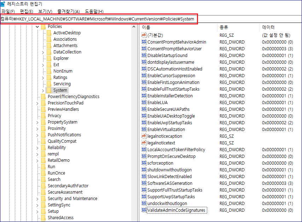Click the DWORD icon of ConsentPromptBehaviorAdmin

pos(144,42)
